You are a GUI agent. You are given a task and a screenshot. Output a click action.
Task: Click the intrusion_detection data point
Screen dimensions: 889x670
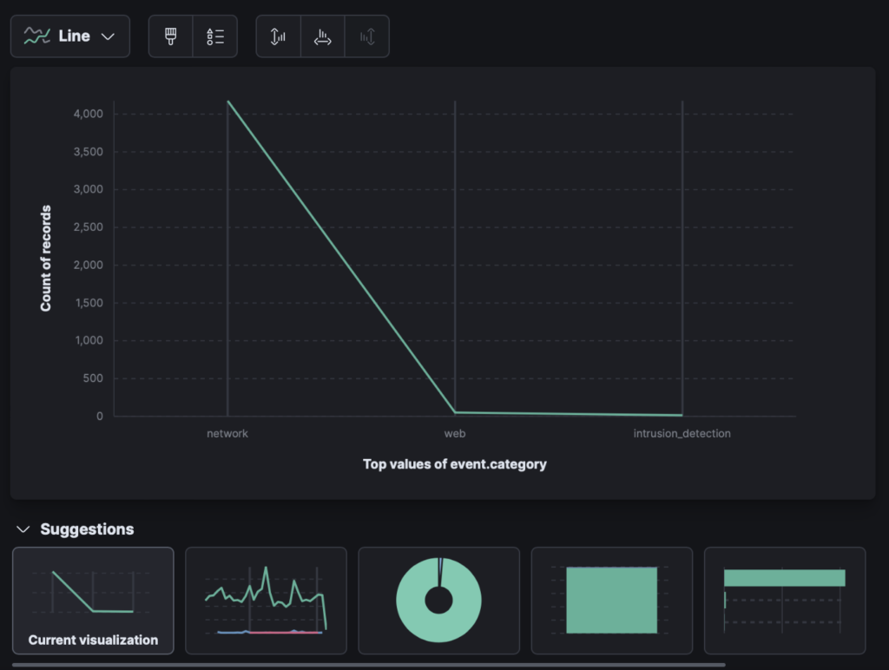(682, 415)
